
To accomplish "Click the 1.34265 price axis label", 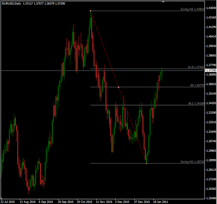I will tap(211, 103).
